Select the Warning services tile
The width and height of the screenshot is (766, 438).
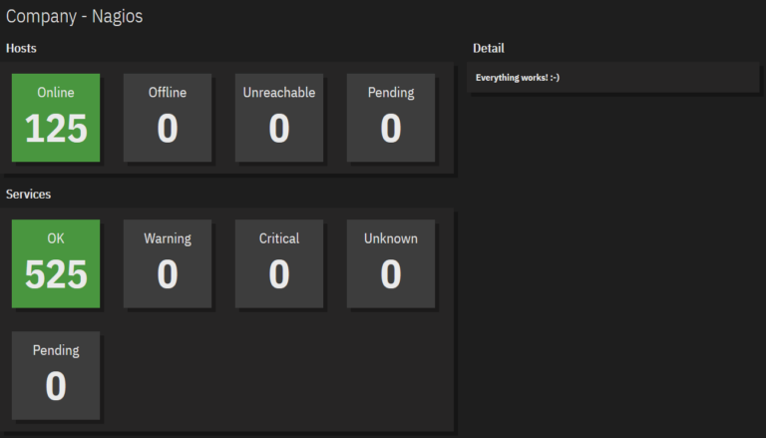168,263
